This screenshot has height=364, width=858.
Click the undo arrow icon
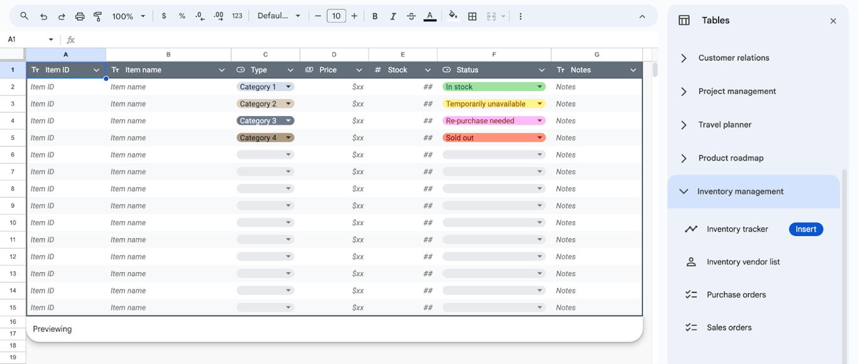point(43,16)
